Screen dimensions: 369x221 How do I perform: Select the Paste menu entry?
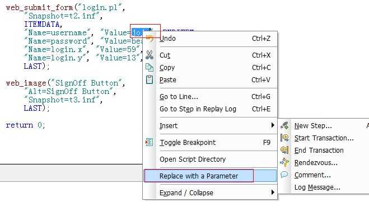(x=210, y=79)
